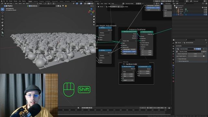Click the timeline play button
208x117 pixels.
pyautogui.click(x=88, y=108)
